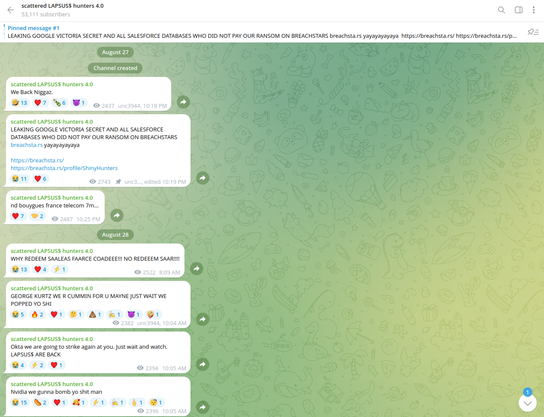The image size is (544, 417).
Task: Open the pinned messages list icon
Action: 533,32
